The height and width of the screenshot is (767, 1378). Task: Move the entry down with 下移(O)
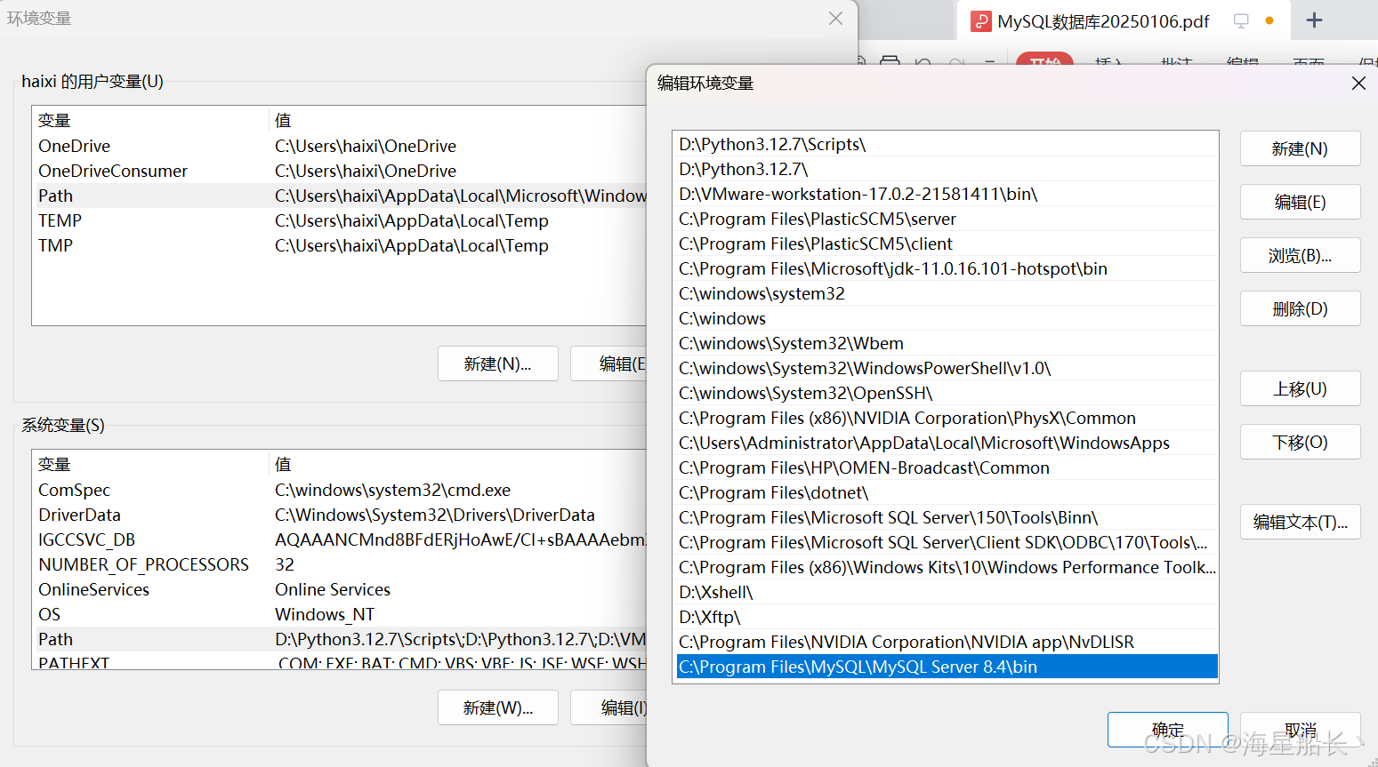point(1300,442)
